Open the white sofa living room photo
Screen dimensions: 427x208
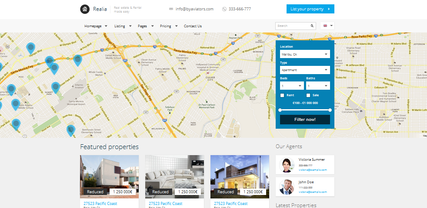(x=174, y=177)
